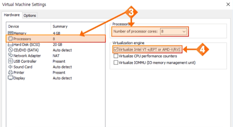Viewport: 233px width, 127px height.
Task: Select the Display row label
Action: tap(19, 78)
